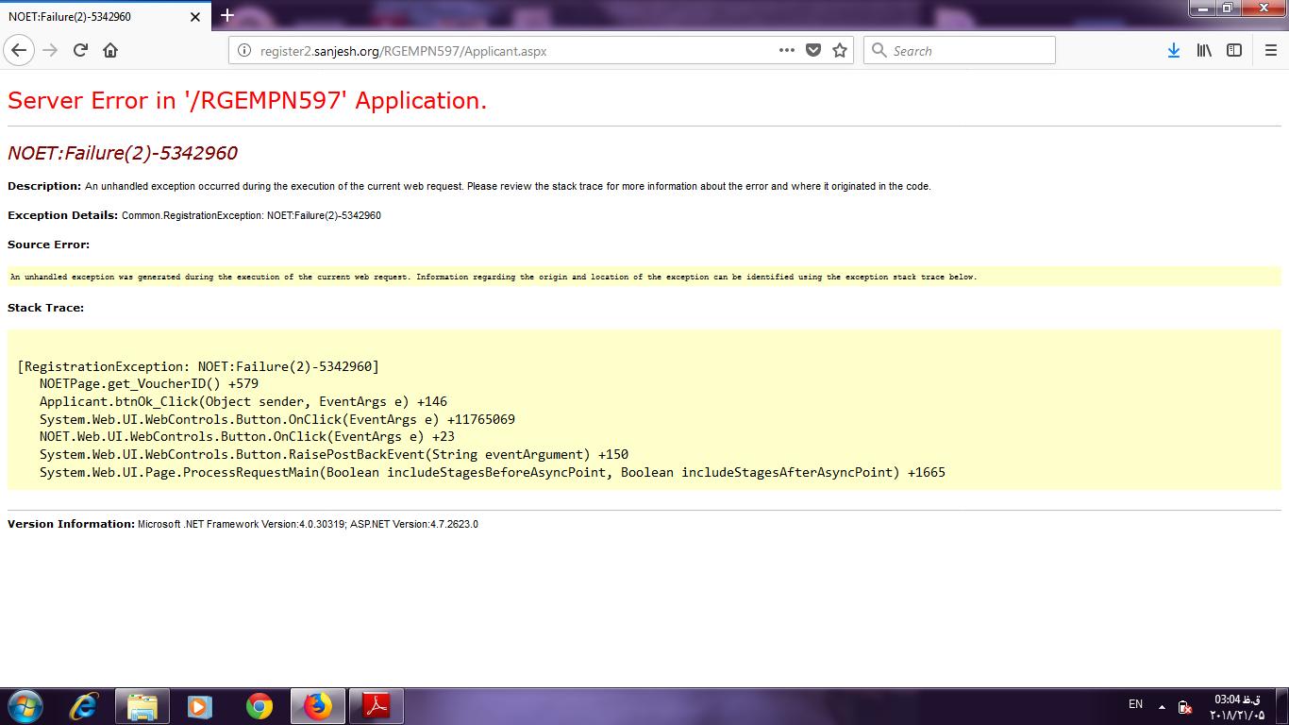Close the NOET:Failure tab
1289x725 pixels.
click(x=195, y=16)
